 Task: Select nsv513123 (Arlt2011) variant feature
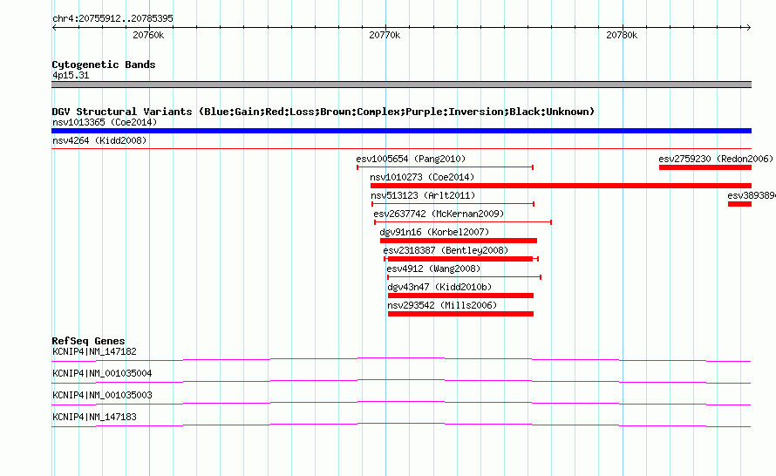(453, 204)
